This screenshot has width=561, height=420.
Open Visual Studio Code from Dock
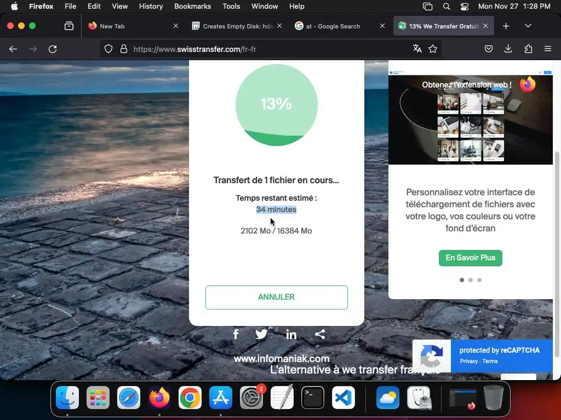click(344, 398)
